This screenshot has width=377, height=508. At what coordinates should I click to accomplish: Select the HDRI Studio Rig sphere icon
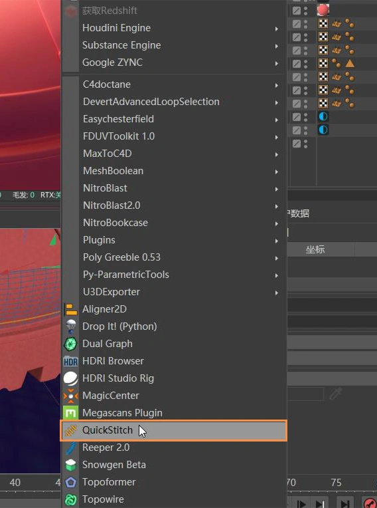pos(71,378)
